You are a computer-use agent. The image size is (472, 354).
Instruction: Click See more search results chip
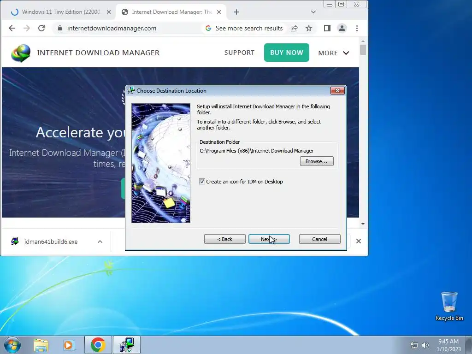pyautogui.click(x=244, y=28)
